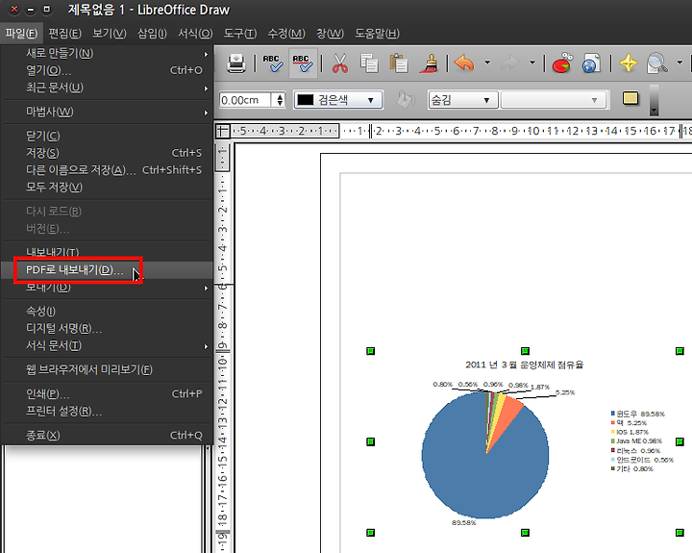Screen dimensions: 692x553
Task: Click the Cut scissors icon
Action: tap(340, 63)
